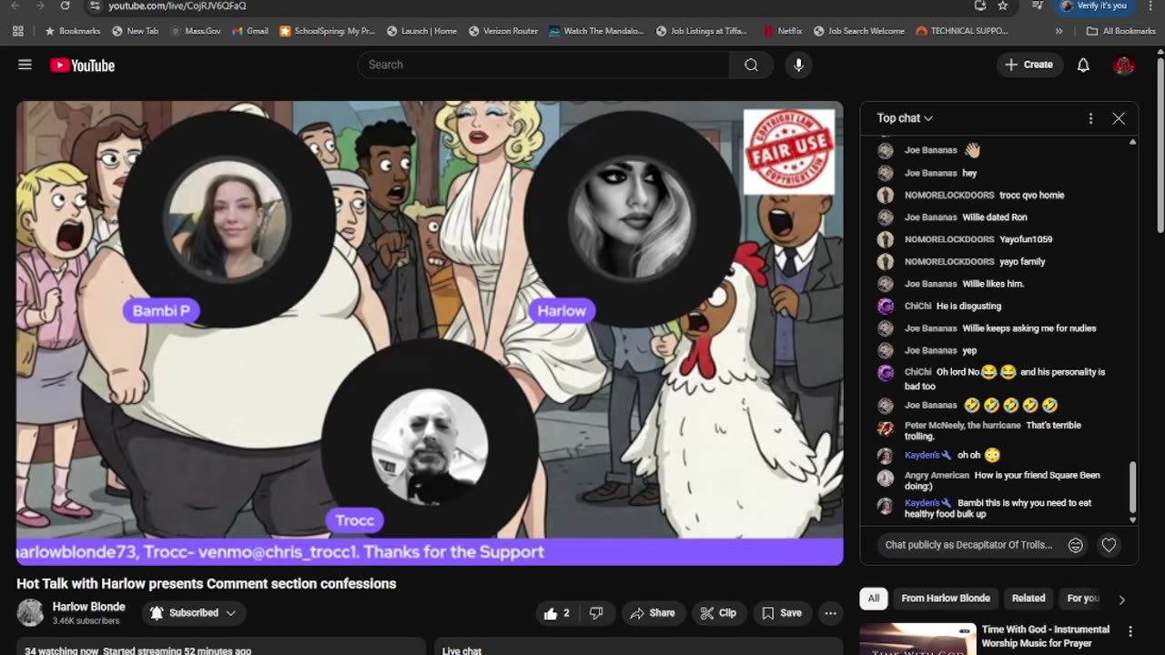This screenshot has width=1165, height=655.
Task: Select the For you filter chip
Action: 1083,598
